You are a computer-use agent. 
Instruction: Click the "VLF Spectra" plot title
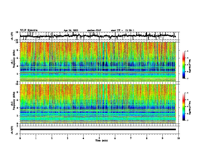pos(29,30)
